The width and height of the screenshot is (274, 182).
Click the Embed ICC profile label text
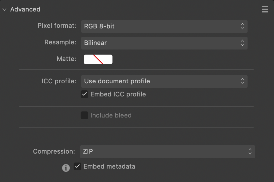point(118,94)
